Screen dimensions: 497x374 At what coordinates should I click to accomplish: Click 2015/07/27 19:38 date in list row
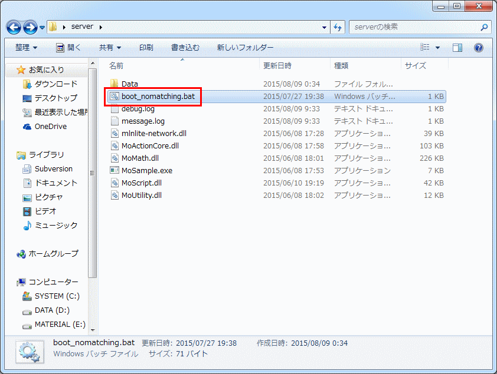coord(293,97)
